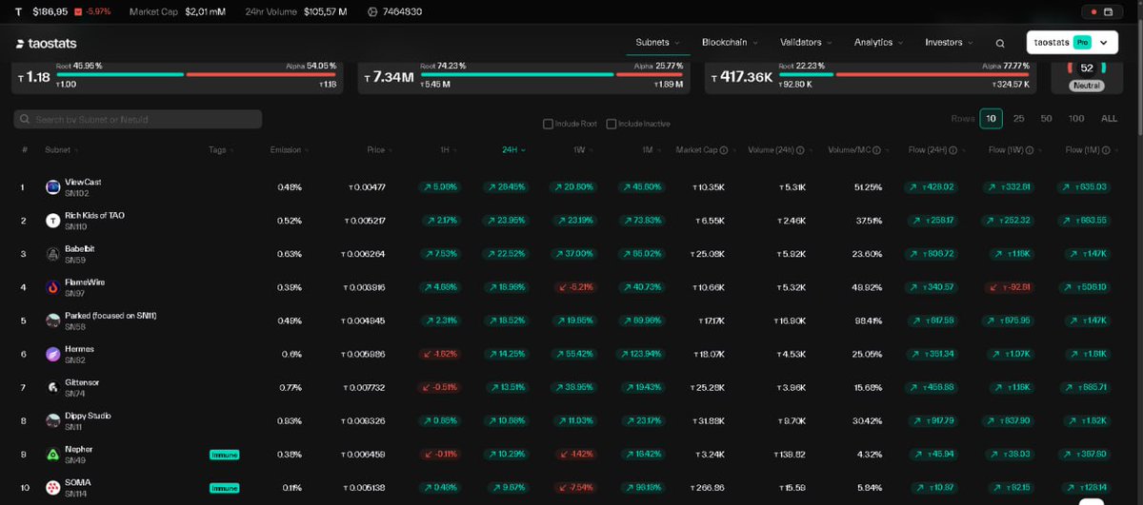Open the Babelbit subnet page
Screen dimensions: 1143x505
tap(79, 248)
